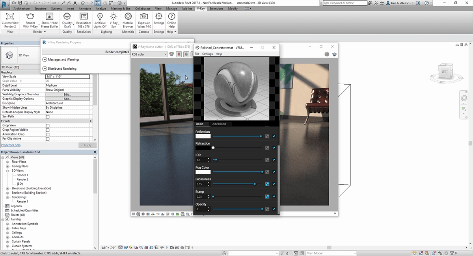Image resolution: width=473 pixels, height=256 pixels.
Task: Click Edit button for Visibility/Graphics Overrides
Action: coord(67,95)
